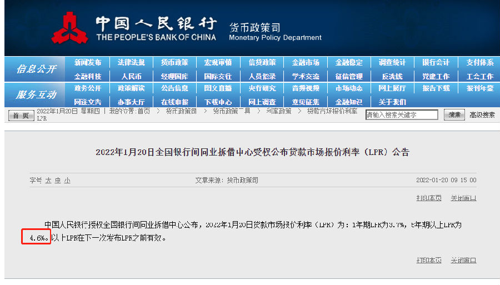The image size is (500, 285).
Task: Go to 网上调查 menu item
Action: click(262, 102)
